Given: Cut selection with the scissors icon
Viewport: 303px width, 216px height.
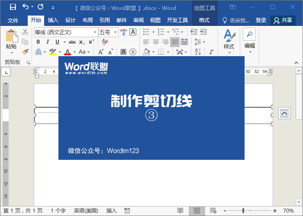Looking at the screenshot, I should pyautogui.click(x=25, y=32).
